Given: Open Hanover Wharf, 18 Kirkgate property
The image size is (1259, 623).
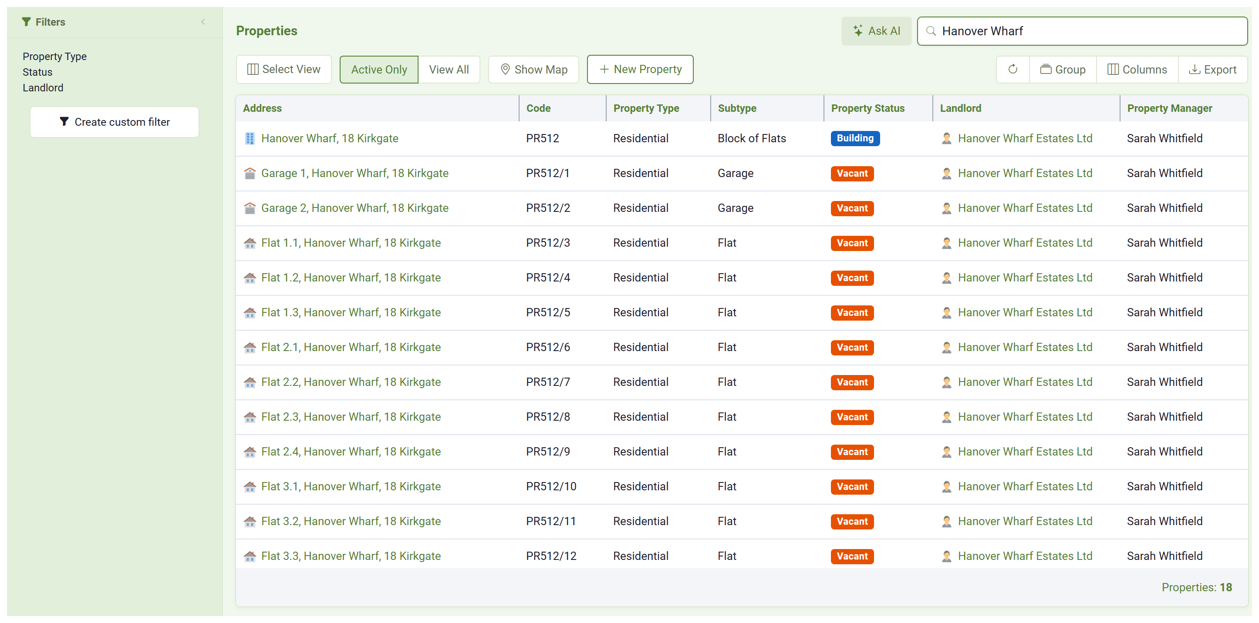Looking at the screenshot, I should click(330, 139).
